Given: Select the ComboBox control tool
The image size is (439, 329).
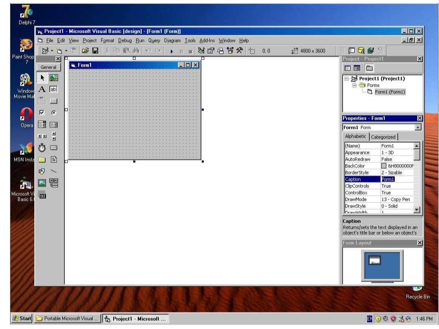Looking at the screenshot, I should click(42, 125).
